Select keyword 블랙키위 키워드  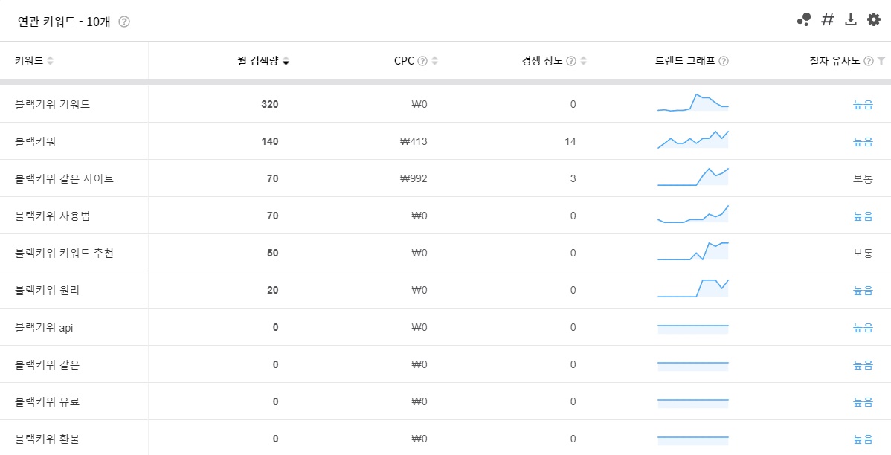pos(52,105)
